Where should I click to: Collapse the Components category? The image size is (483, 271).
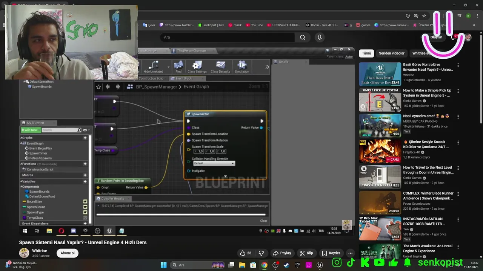pyautogui.click(x=22, y=187)
